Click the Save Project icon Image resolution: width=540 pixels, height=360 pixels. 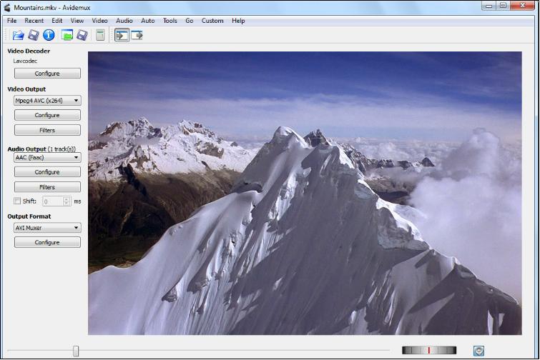(82, 35)
